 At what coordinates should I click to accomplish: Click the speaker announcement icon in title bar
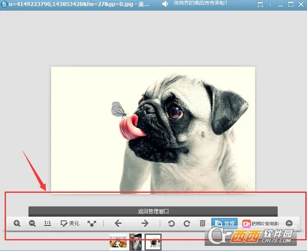coord(165,5)
